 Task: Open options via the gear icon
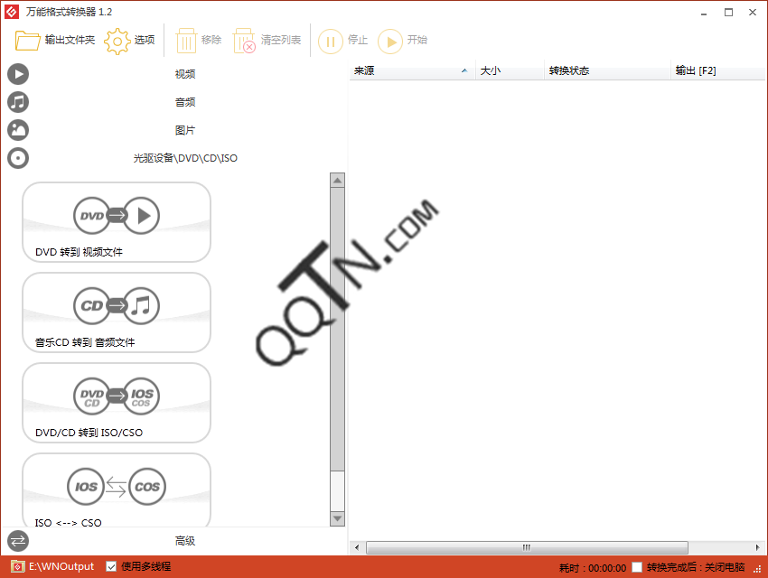click(x=117, y=41)
